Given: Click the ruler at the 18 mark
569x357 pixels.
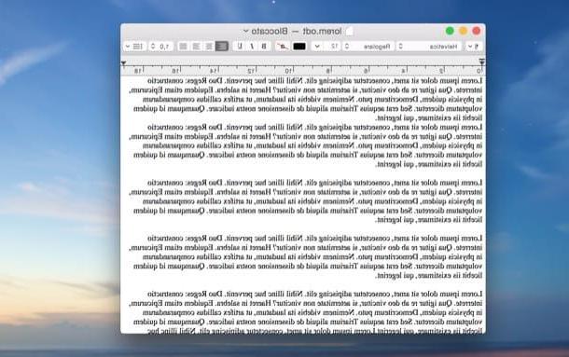Looking at the screenshot, I should [138, 71].
